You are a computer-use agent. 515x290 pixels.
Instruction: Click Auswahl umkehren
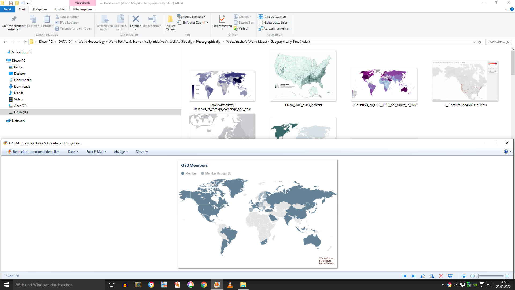274,28
